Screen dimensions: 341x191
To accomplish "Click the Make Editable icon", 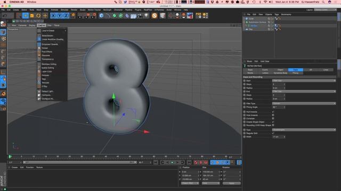I will (3, 23).
